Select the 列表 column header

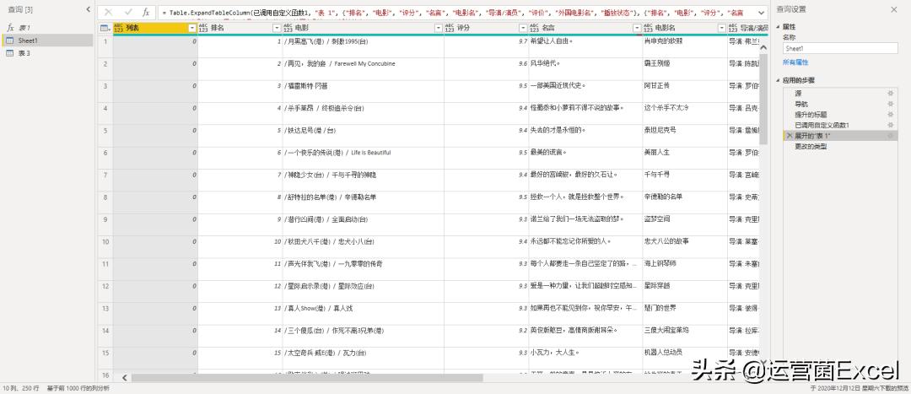pos(155,28)
